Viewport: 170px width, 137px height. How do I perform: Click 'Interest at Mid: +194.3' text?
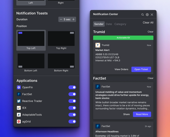click(108, 60)
